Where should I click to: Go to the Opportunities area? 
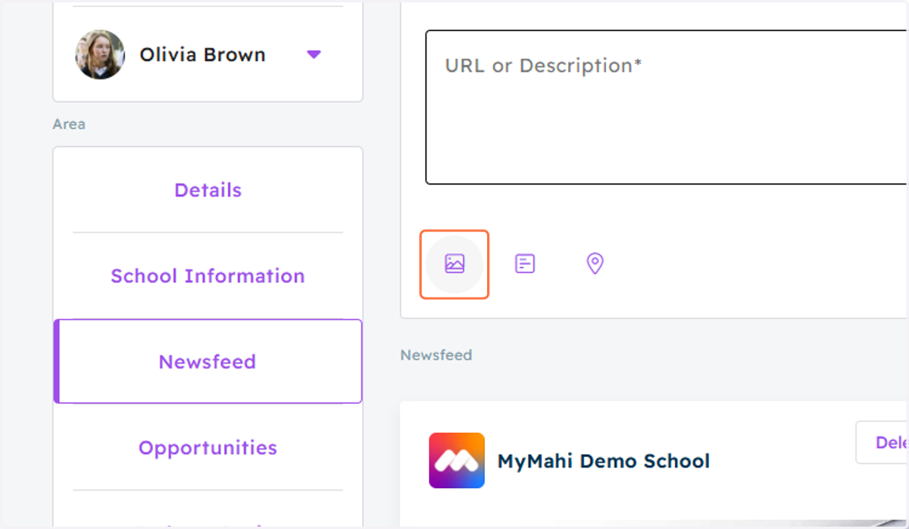tap(208, 447)
